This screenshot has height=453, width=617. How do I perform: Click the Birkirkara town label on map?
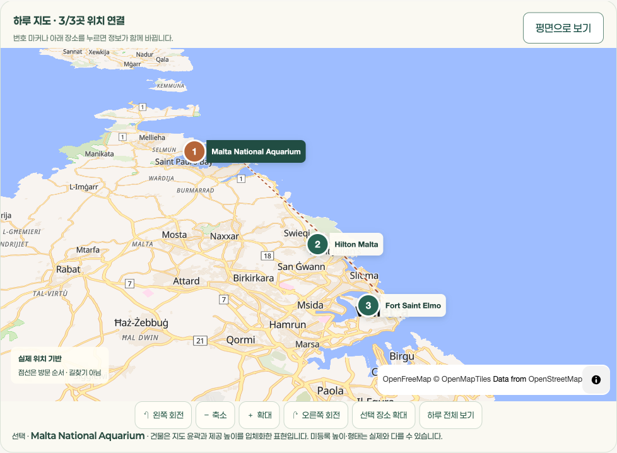[254, 278]
